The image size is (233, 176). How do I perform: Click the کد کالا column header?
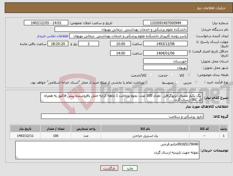tap(204, 129)
